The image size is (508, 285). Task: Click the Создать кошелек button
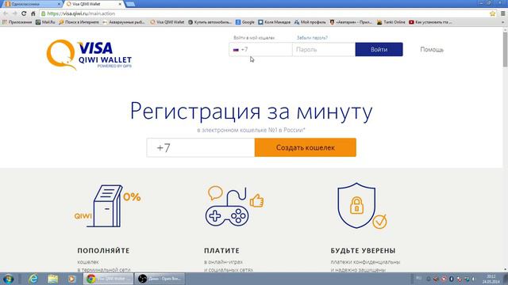pos(305,148)
